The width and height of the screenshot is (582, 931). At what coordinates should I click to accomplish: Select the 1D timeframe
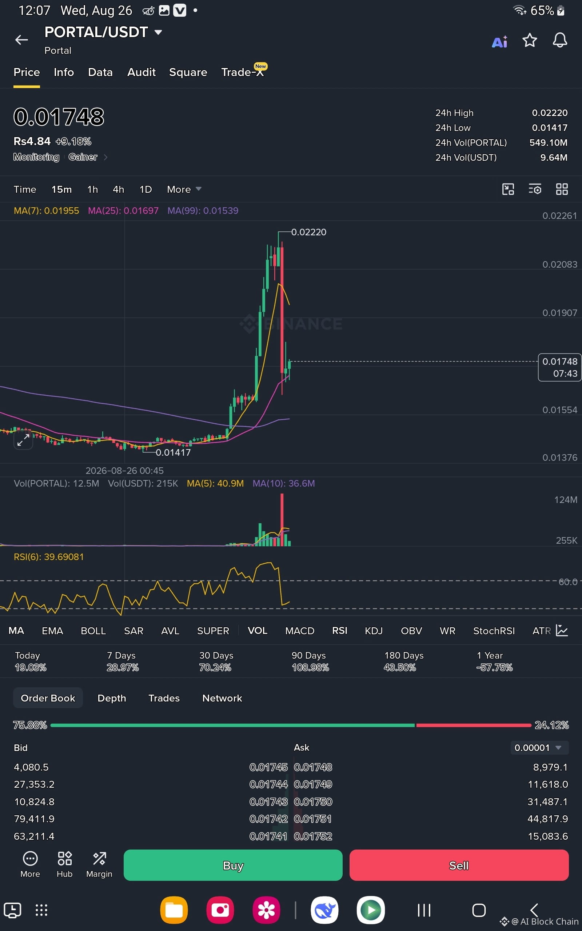[x=145, y=189]
